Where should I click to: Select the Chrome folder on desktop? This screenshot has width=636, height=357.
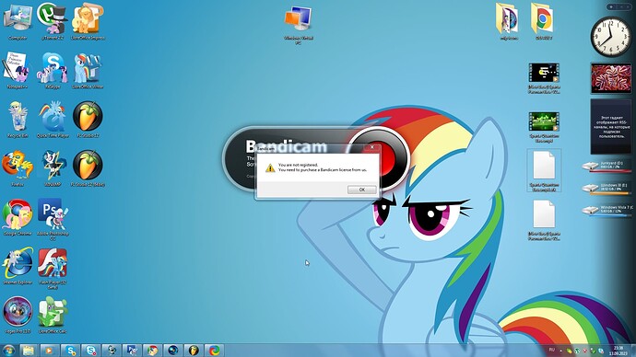(544, 21)
